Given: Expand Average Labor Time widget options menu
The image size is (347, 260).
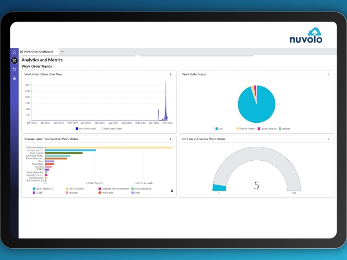Looking at the screenshot, I should pos(170,139).
